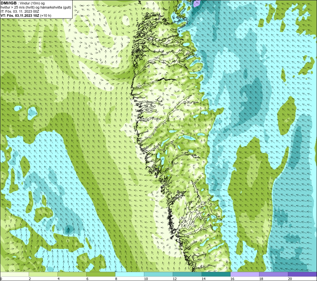
Task: Click the 0–2 m/s palest legend color
Action: (15, 274)
